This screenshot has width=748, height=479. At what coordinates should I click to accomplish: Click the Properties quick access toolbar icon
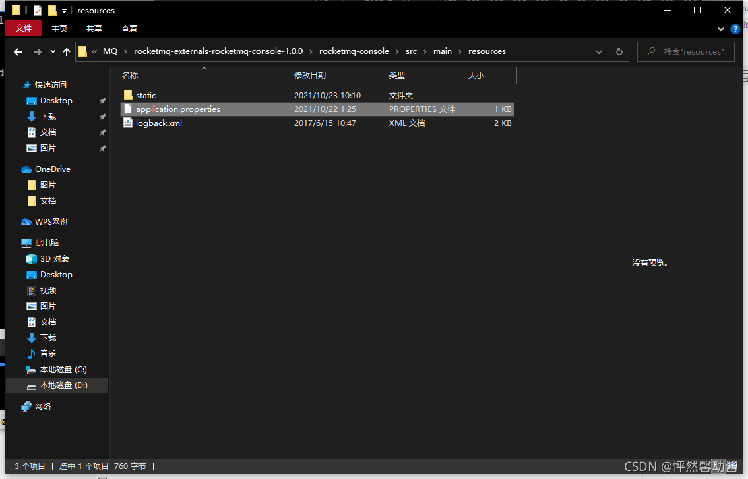coord(37,10)
